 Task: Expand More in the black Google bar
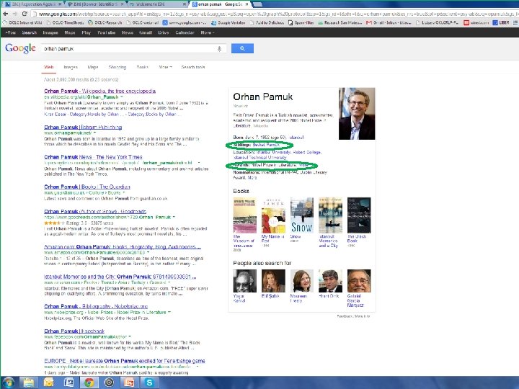click(x=207, y=32)
